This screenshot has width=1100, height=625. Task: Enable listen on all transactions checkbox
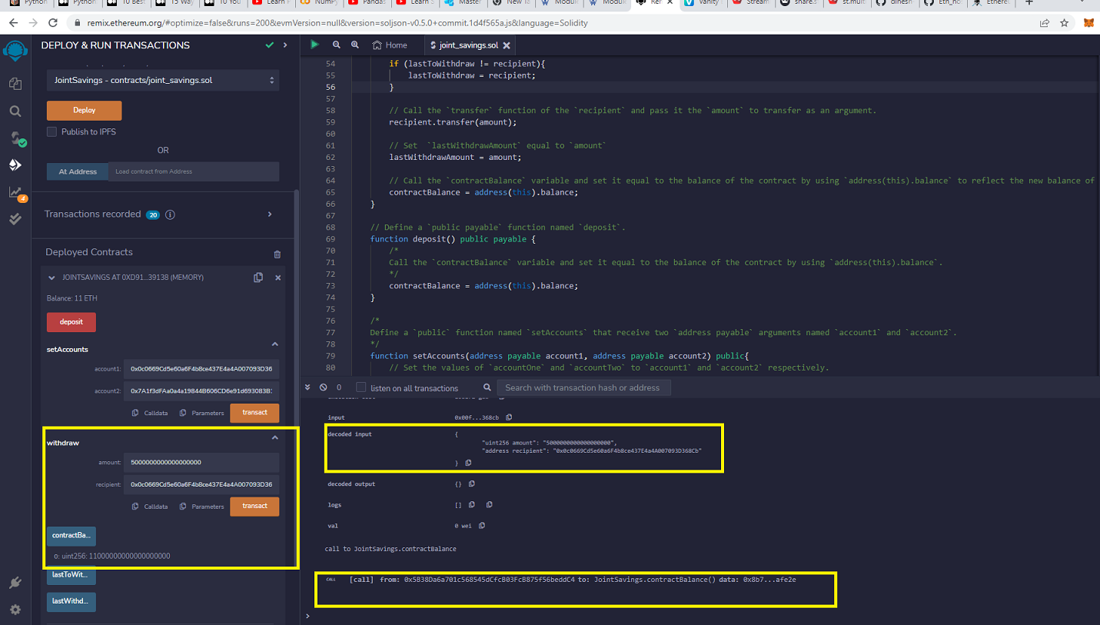(361, 387)
